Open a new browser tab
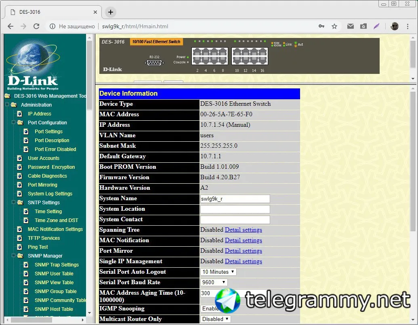This screenshot has height=325, width=418. tap(111, 12)
